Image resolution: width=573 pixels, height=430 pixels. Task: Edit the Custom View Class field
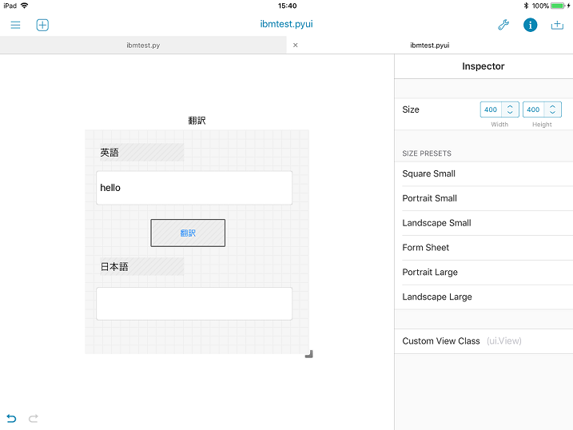point(503,341)
